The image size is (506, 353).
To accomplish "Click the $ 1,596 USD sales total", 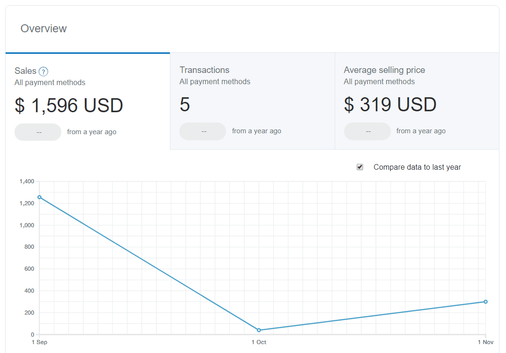I will click(x=69, y=105).
